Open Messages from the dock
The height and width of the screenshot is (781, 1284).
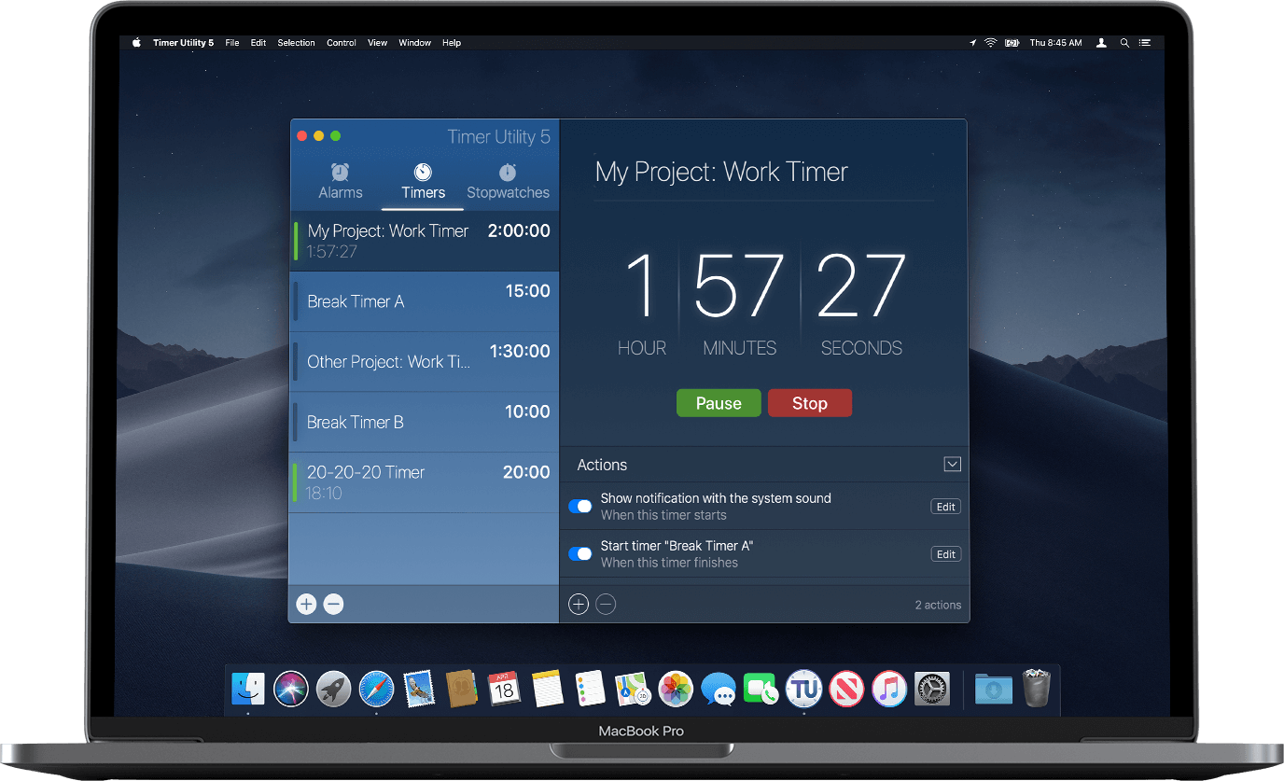pos(719,690)
